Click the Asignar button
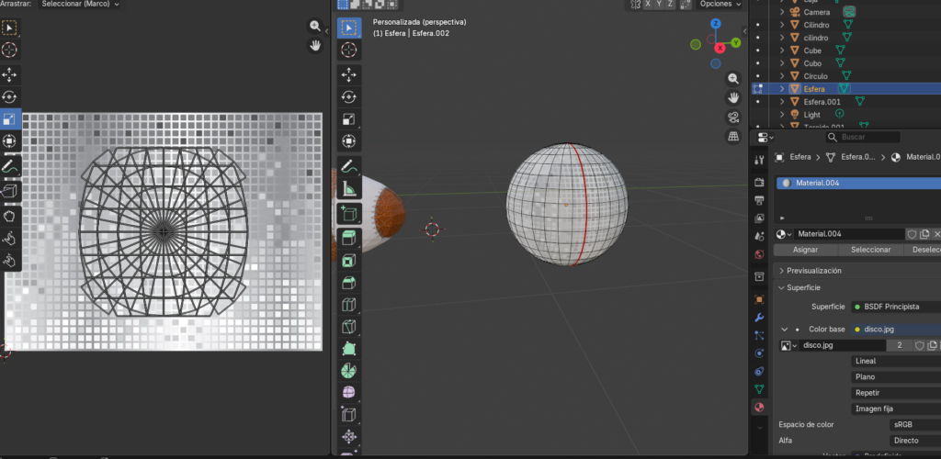 [x=805, y=250]
